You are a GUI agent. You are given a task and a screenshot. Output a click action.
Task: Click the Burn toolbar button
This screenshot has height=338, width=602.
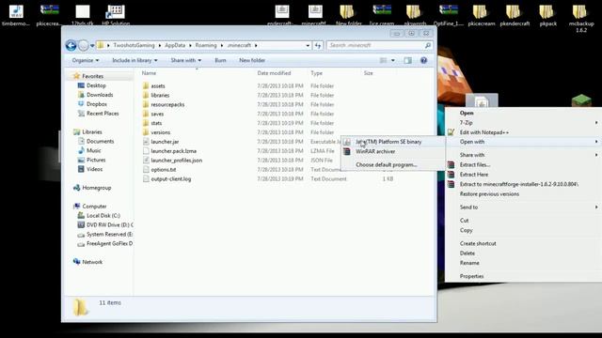tap(220, 60)
